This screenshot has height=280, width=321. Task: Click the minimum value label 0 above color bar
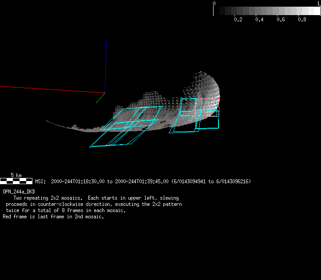214,3
